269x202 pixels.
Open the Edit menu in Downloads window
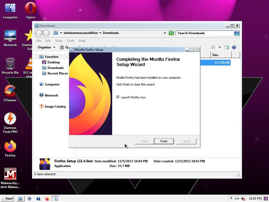(x=48, y=41)
